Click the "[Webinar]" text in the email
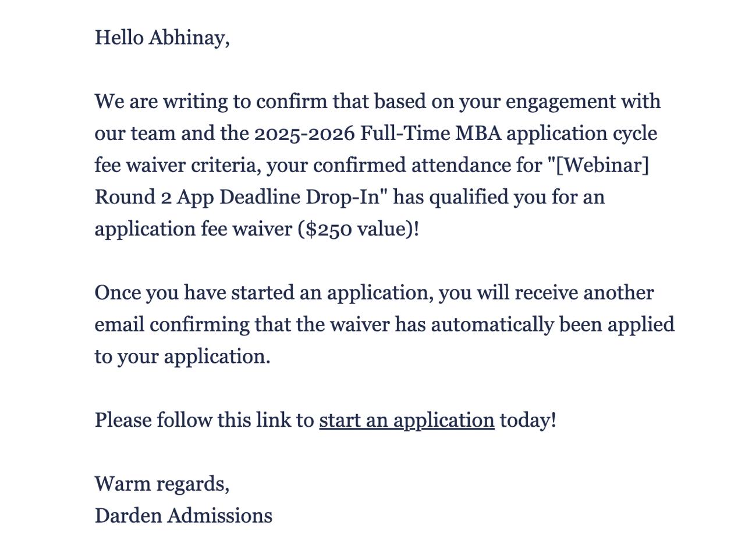Screen dimensions: 745x543 (602, 166)
